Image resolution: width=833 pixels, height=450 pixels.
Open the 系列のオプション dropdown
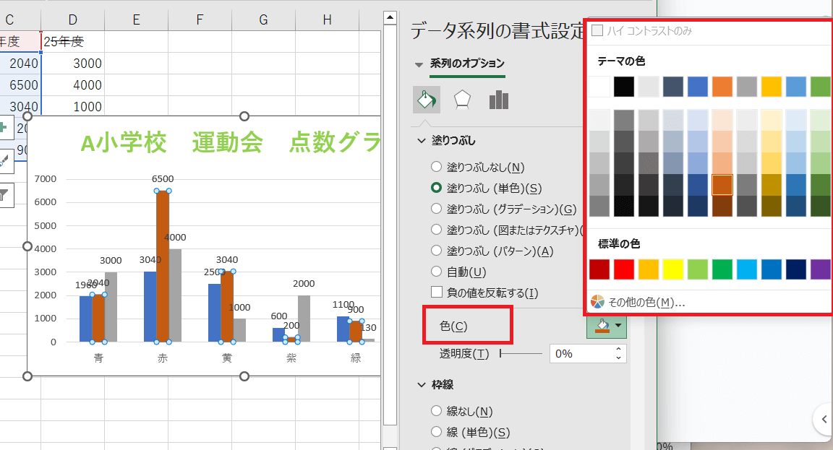419,64
